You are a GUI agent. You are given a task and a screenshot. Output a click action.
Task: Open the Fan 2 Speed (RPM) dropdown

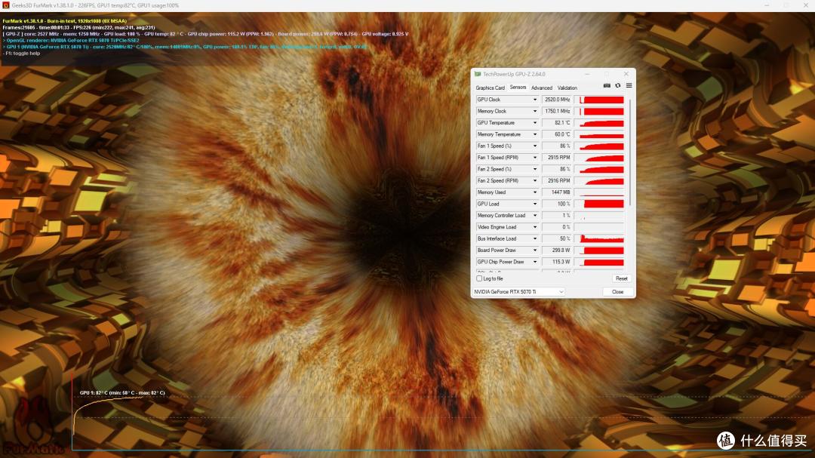click(535, 181)
